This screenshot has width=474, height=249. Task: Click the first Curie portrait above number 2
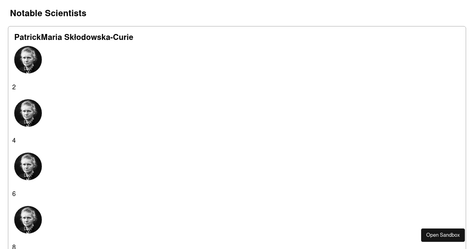point(28,60)
